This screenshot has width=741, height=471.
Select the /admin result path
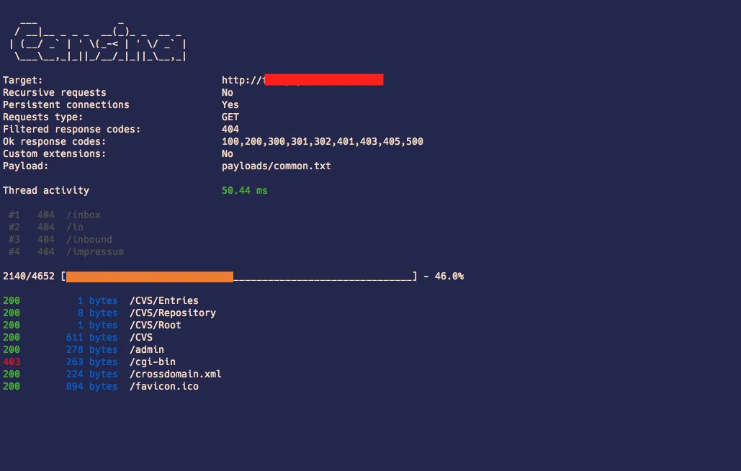(147, 349)
